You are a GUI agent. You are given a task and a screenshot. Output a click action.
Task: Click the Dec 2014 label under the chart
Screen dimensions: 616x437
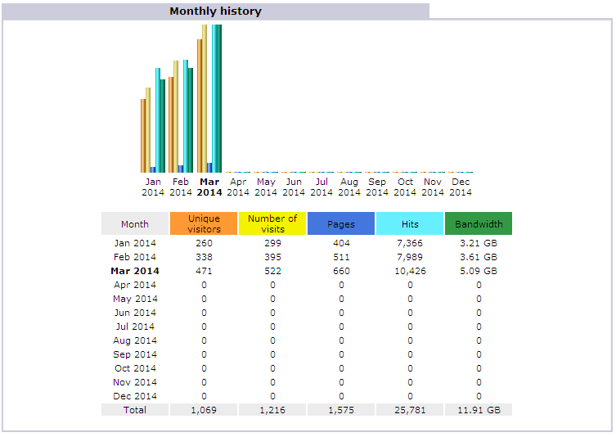click(461, 187)
